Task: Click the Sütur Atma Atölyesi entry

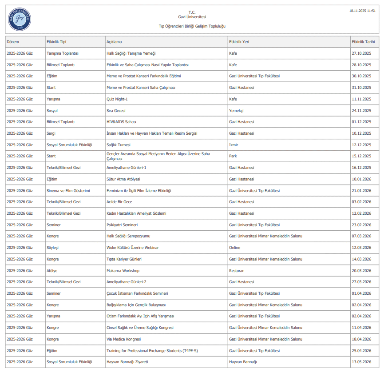Action: [x=123, y=179]
